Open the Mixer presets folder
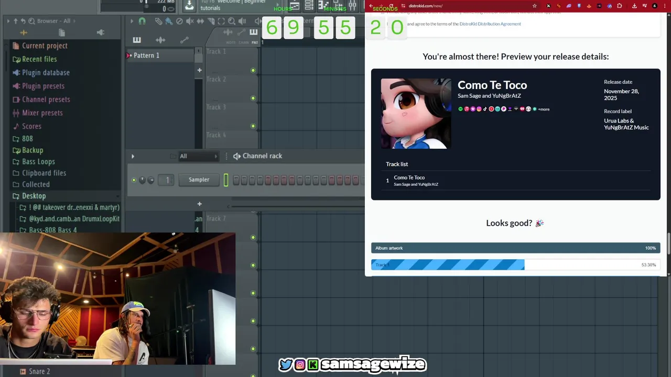 [x=42, y=113]
